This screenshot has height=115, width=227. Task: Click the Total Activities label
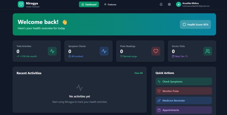24,46
